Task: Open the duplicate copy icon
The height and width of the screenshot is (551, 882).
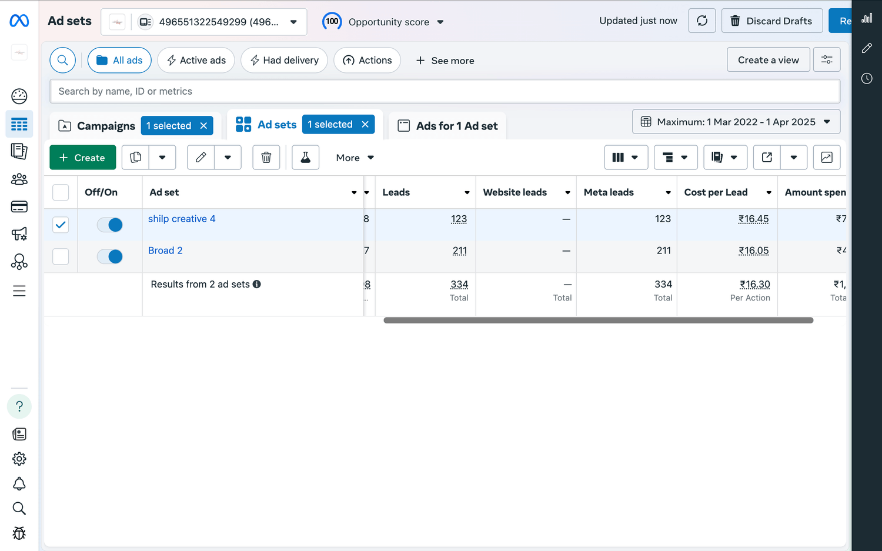Action: coord(136,158)
